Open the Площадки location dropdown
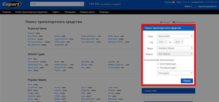Viewport: 219px width, 102px height. [x=175, y=73]
